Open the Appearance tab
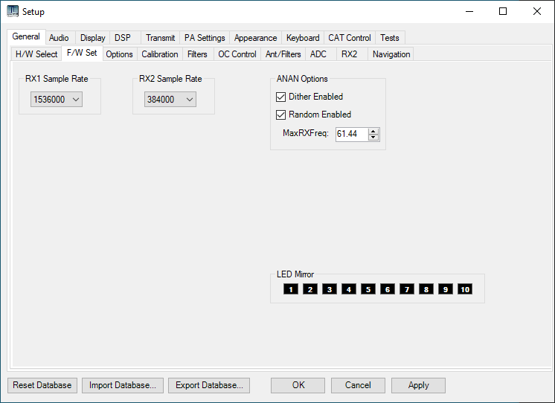Screen dimensions: 555x403 click(x=256, y=38)
